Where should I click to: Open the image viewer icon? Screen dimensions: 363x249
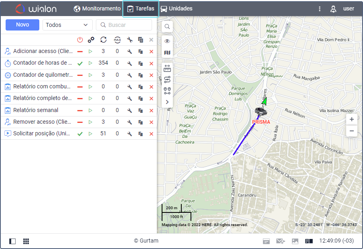click(295, 241)
